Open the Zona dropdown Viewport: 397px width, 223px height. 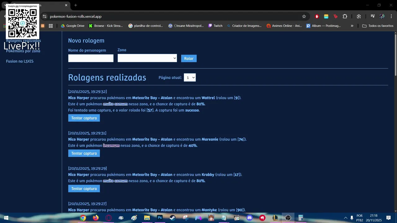coord(147,58)
